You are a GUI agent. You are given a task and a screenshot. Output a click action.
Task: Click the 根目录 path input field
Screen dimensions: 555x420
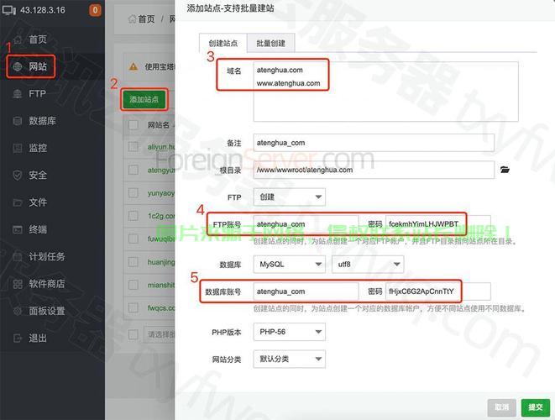click(x=374, y=170)
